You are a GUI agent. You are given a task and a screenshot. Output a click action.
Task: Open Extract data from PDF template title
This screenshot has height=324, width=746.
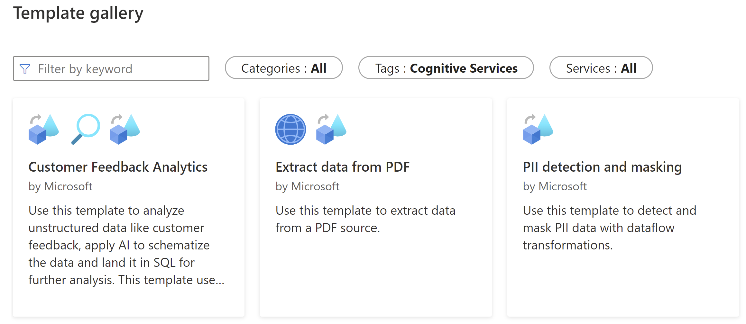pos(343,167)
